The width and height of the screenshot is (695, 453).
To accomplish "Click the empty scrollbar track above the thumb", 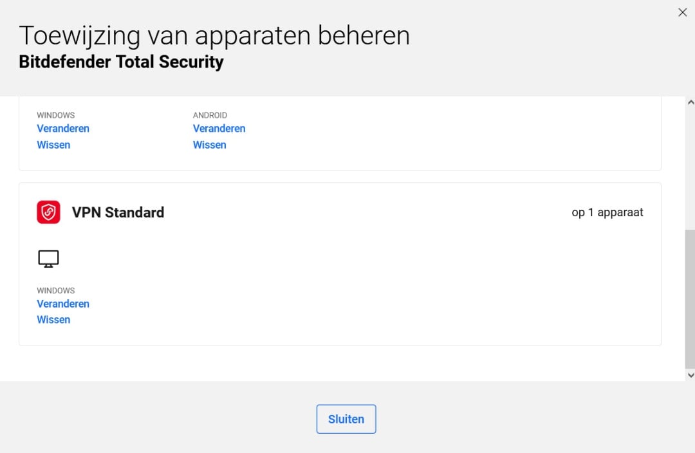I will pyautogui.click(x=690, y=167).
